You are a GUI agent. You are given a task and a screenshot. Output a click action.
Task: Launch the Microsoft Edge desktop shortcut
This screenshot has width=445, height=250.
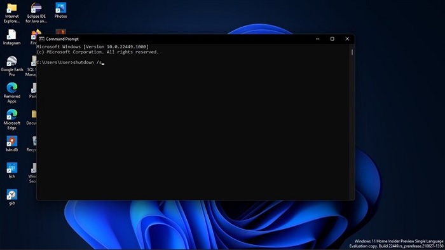pos(11,120)
